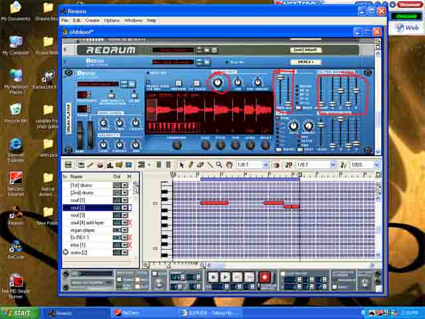The width and height of the screenshot is (425, 319).
Task: Open the quantize strength 100% dropdown
Action: [376, 165]
